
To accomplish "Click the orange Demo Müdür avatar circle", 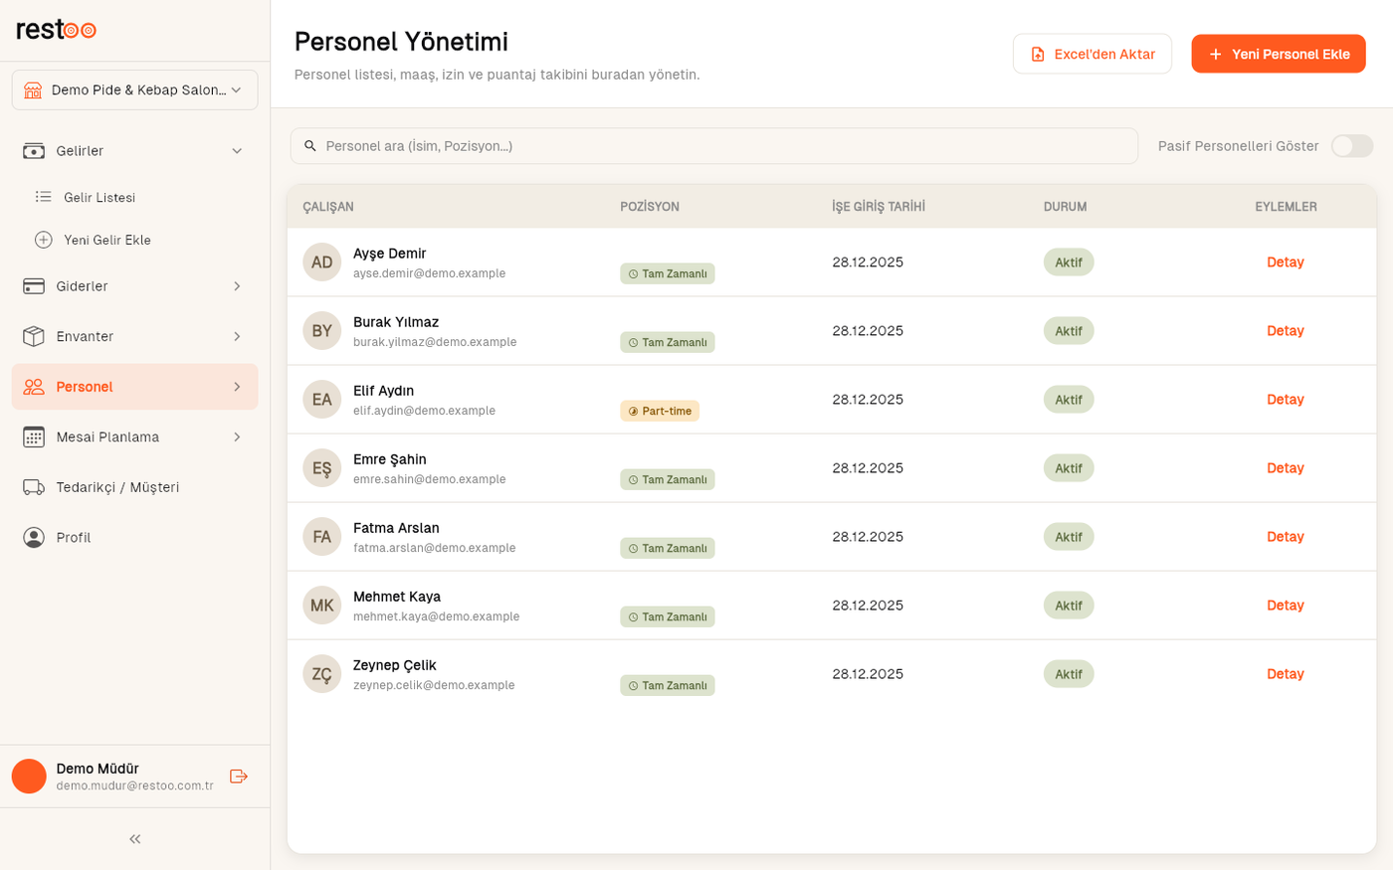I will pyautogui.click(x=29, y=777).
